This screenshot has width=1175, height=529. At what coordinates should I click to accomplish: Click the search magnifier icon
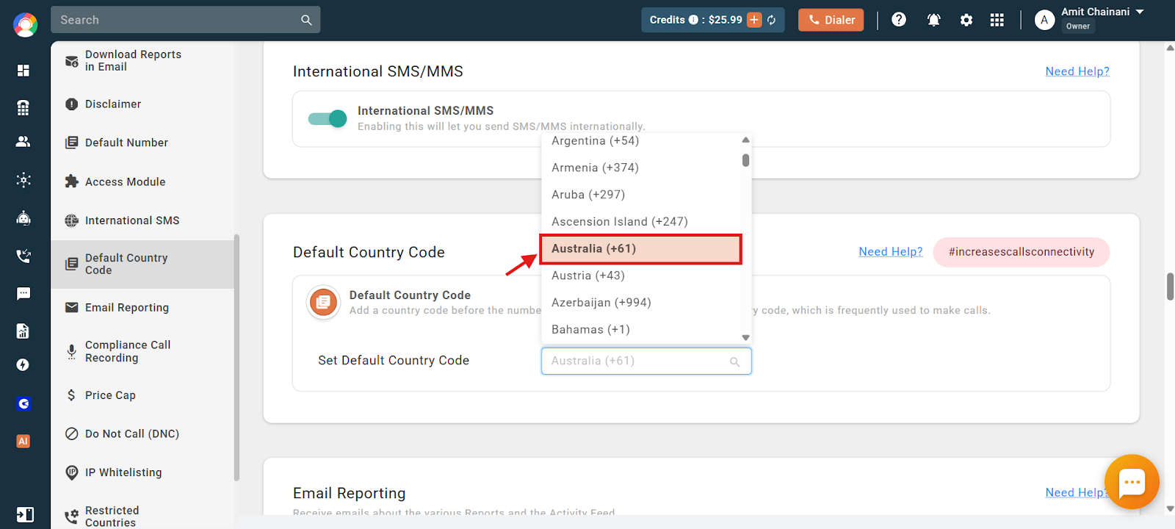tap(306, 20)
